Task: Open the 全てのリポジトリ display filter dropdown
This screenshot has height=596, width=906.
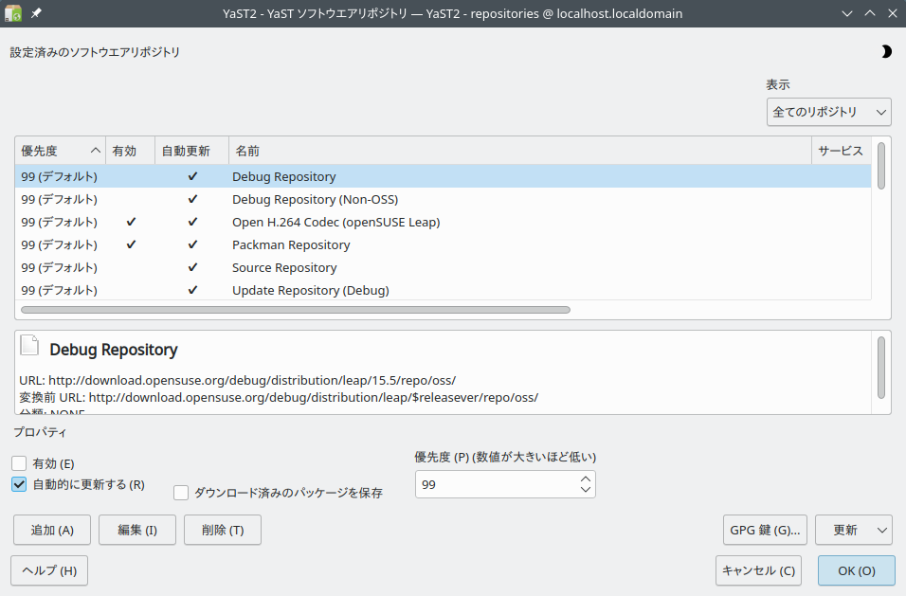Action: click(x=828, y=112)
